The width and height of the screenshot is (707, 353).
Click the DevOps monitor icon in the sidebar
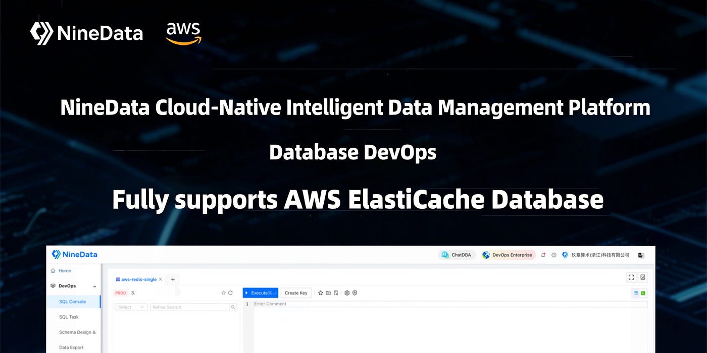tap(53, 286)
